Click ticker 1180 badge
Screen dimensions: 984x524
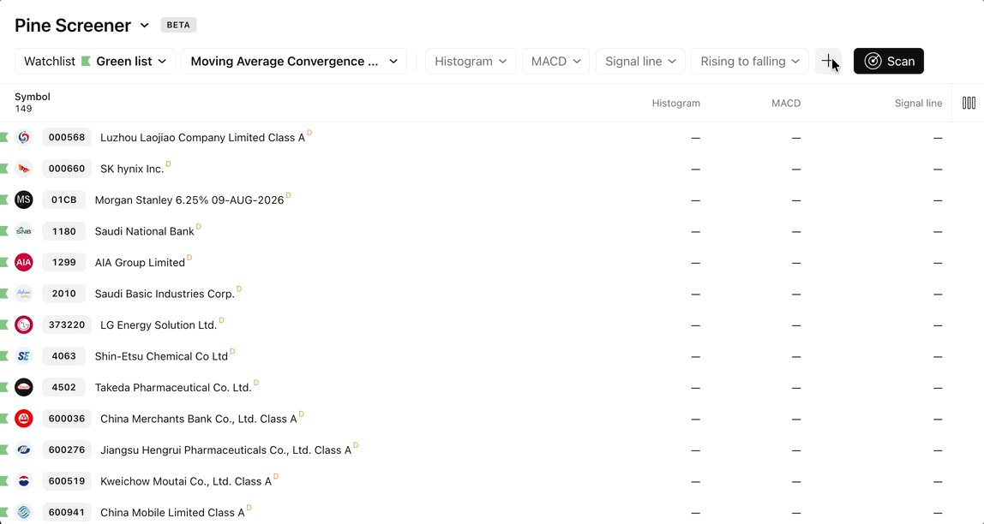[64, 231]
